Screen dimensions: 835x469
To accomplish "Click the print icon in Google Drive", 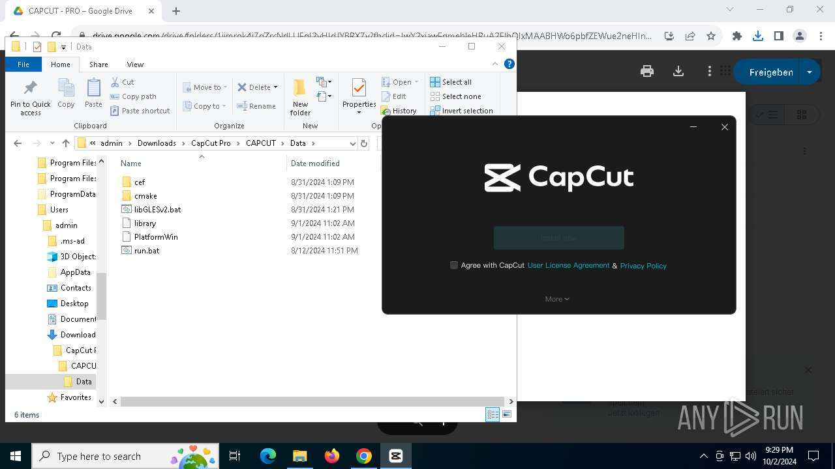I will (647, 72).
